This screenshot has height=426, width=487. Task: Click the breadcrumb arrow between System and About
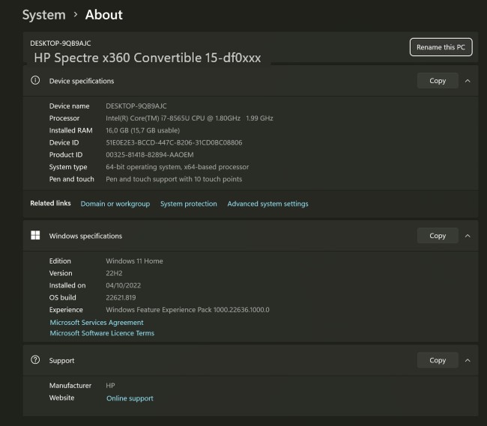click(x=74, y=15)
